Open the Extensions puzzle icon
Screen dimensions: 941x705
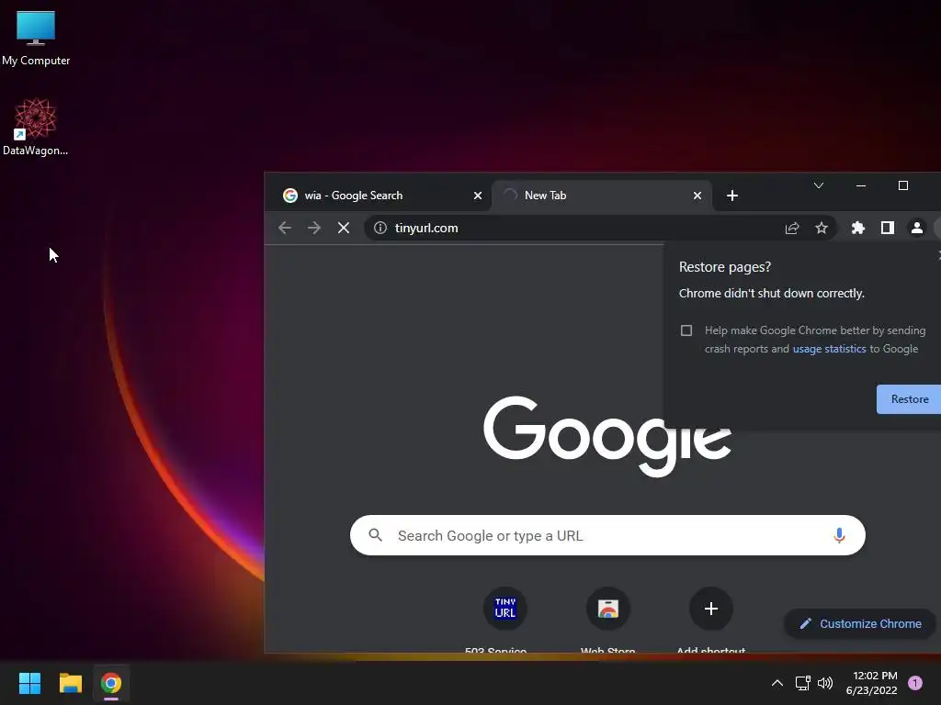858,228
